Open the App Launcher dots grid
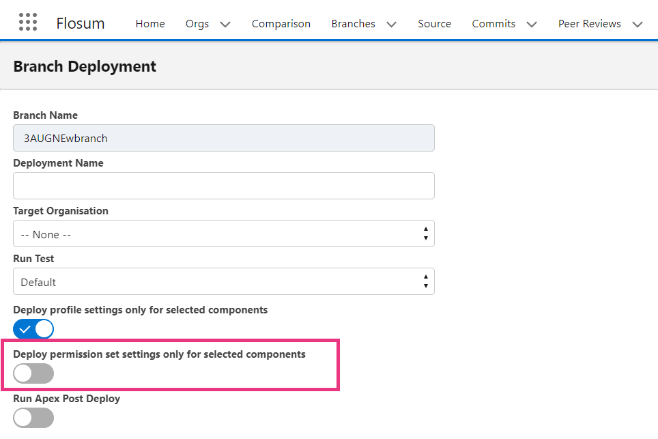658x439 pixels. (28, 22)
